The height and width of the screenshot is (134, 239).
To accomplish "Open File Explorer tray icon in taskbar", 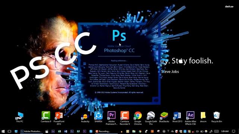I will coord(134,131).
